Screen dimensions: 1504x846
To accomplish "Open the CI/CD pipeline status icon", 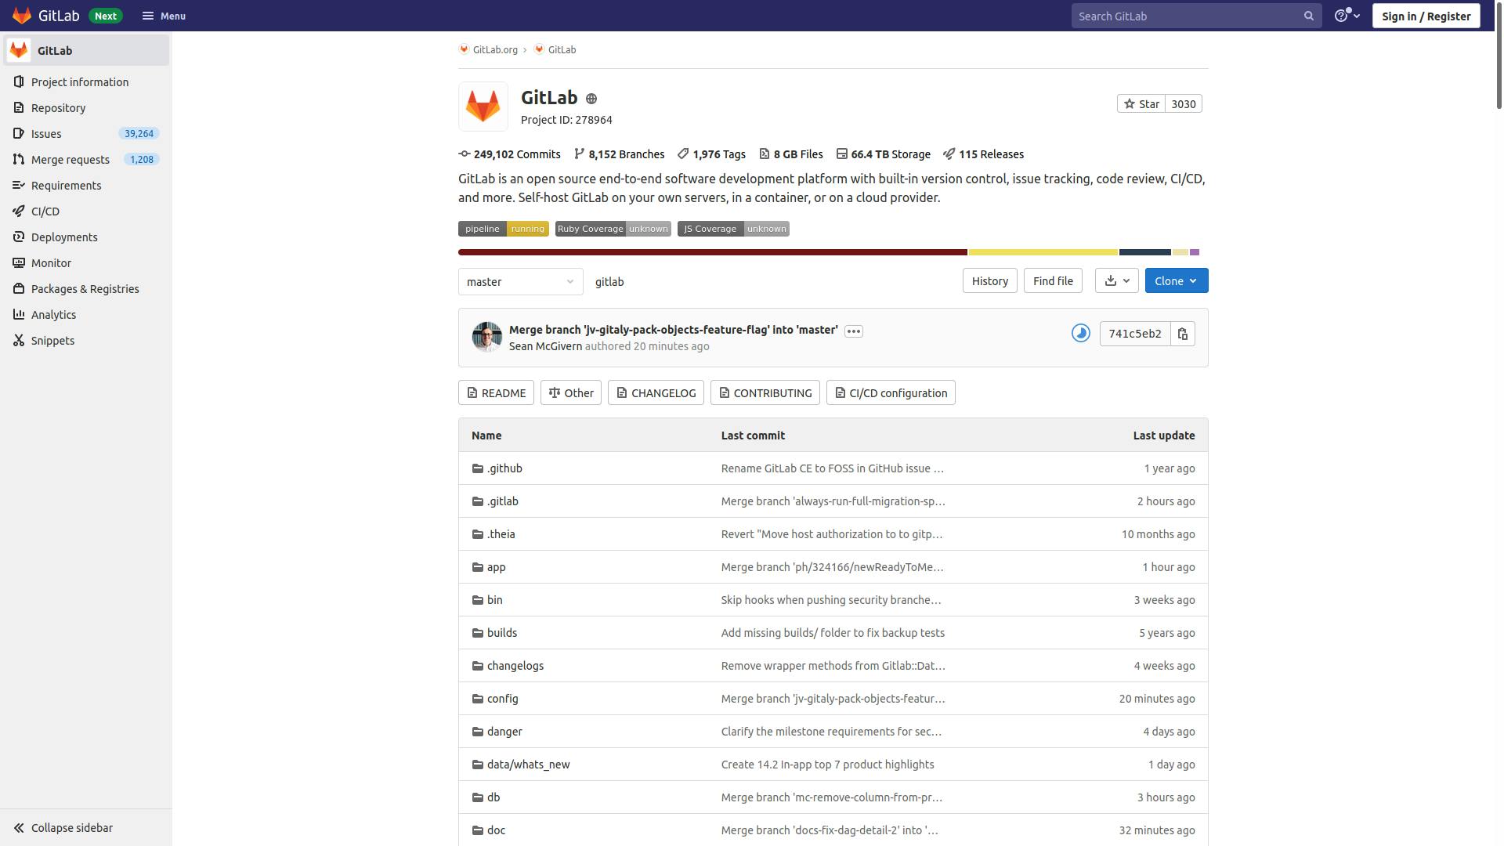I will coord(1080,334).
